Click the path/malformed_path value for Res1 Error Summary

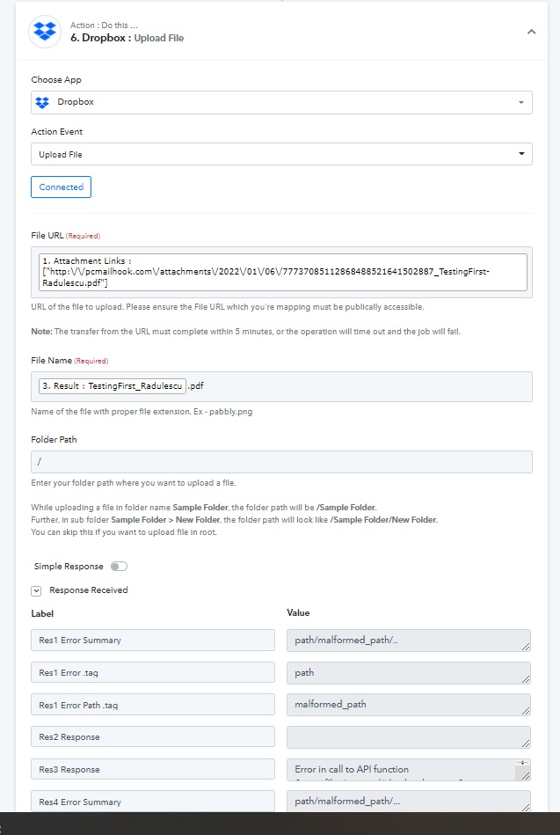click(x=408, y=640)
